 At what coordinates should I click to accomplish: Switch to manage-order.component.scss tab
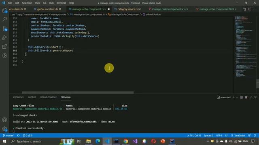click(x=168, y=9)
